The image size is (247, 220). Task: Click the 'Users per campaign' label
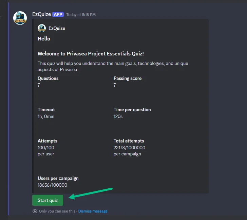click(58, 178)
